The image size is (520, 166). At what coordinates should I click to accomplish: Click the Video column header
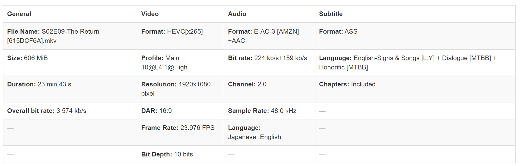point(150,14)
